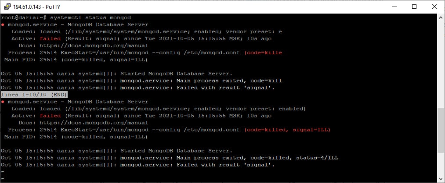Click the second red status dot

tap(3, 102)
